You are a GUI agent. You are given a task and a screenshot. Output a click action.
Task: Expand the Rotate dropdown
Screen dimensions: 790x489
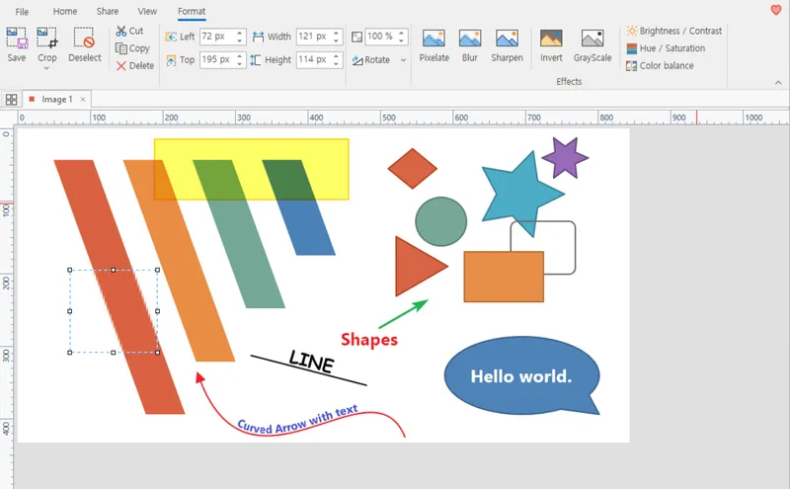403,60
